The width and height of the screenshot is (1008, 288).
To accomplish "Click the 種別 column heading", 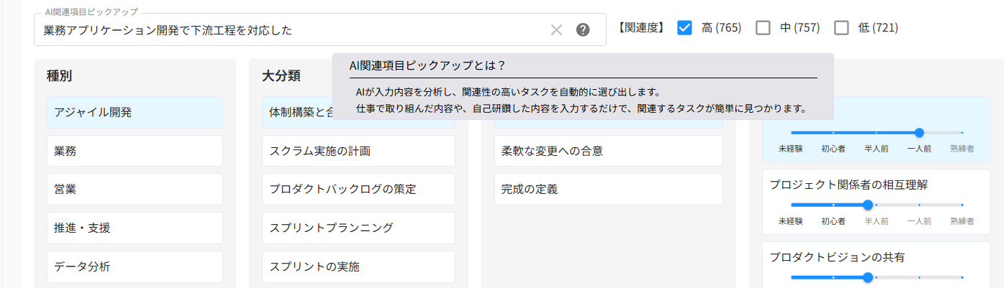I will tap(59, 75).
